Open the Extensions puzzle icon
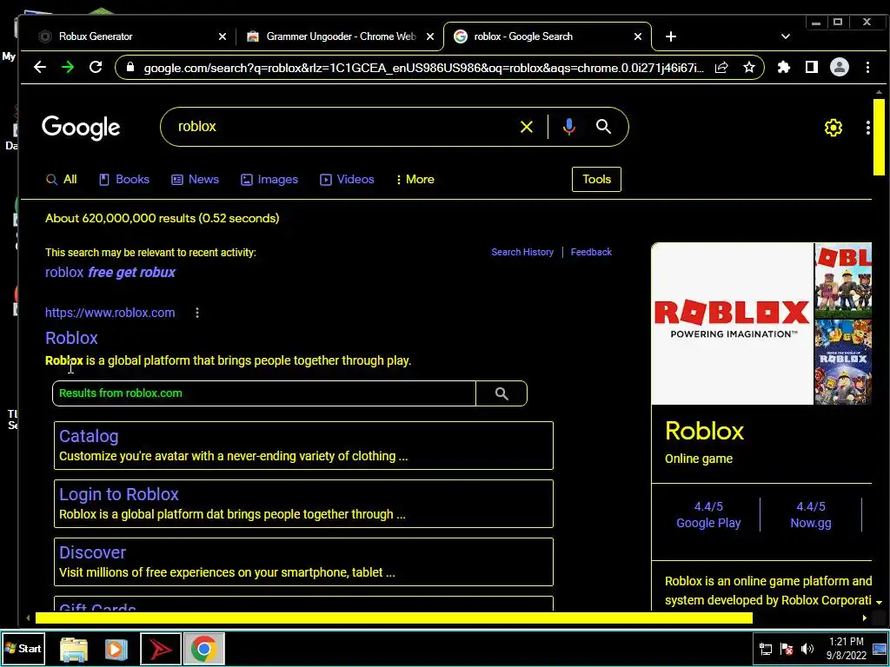This screenshot has width=890, height=667. pyautogui.click(x=784, y=68)
